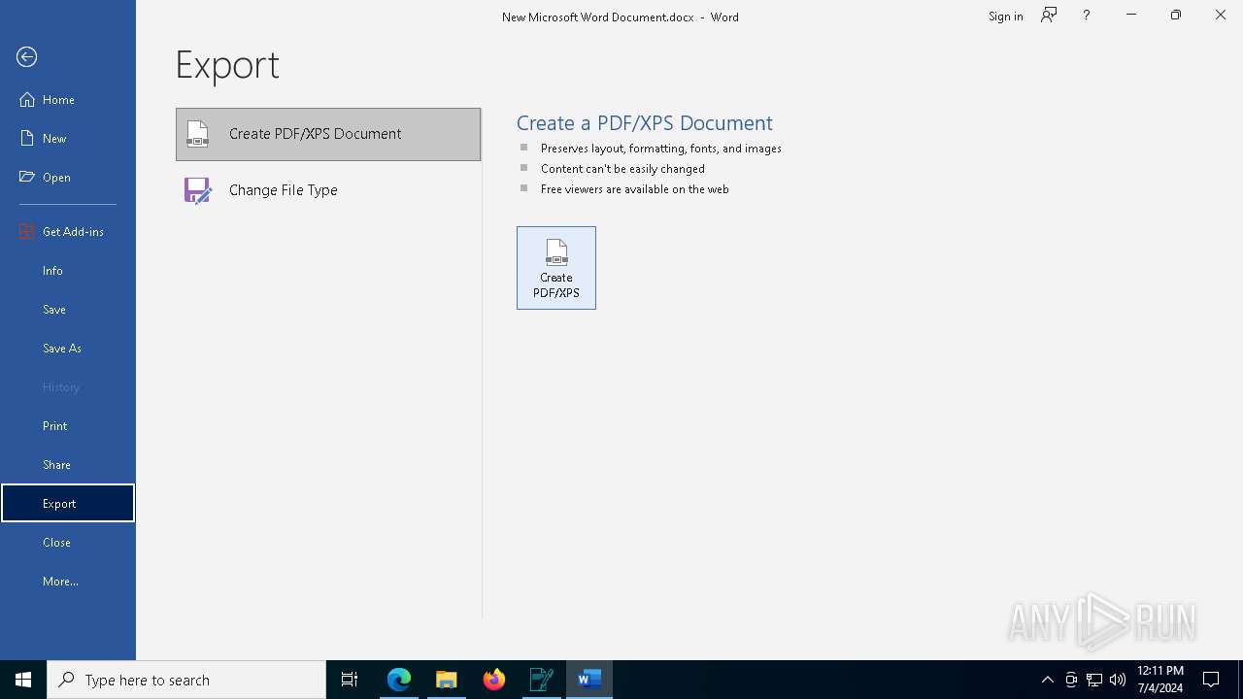Click Sign in at top right
1243x699 pixels.
[x=1005, y=17]
